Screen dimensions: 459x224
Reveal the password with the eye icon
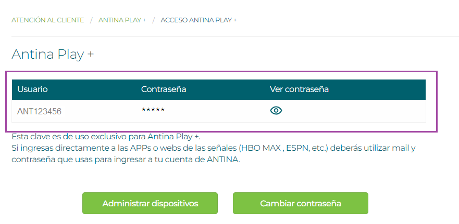[x=276, y=110]
